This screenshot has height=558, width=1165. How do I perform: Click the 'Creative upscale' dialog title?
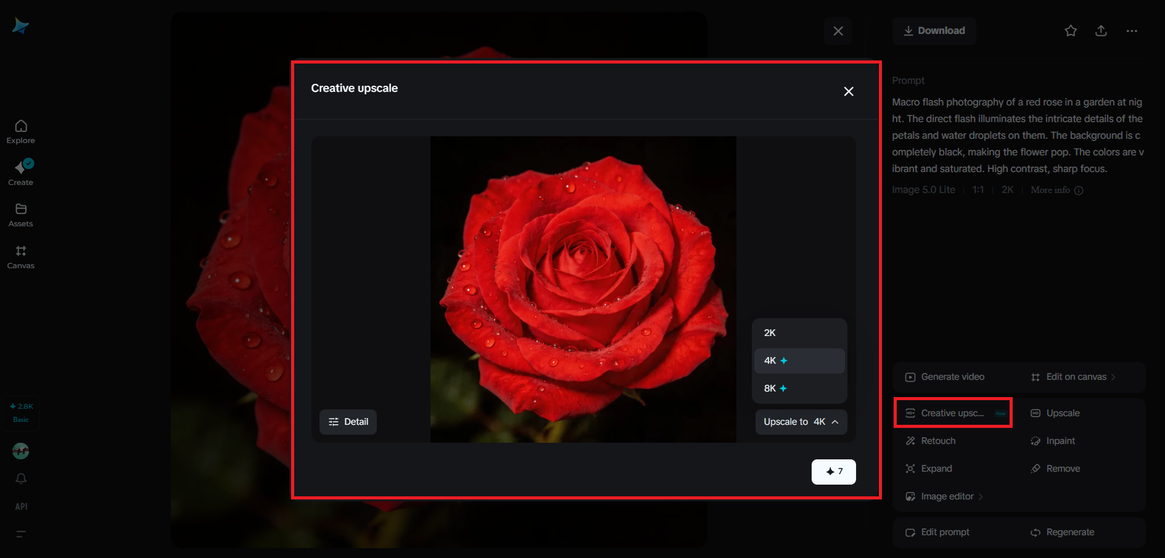click(x=355, y=88)
